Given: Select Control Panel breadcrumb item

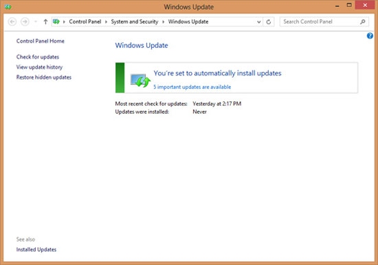Looking at the screenshot, I should coord(85,22).
